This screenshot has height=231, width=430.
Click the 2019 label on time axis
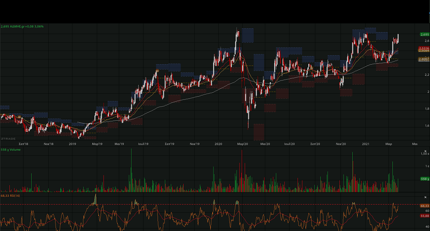72,144
